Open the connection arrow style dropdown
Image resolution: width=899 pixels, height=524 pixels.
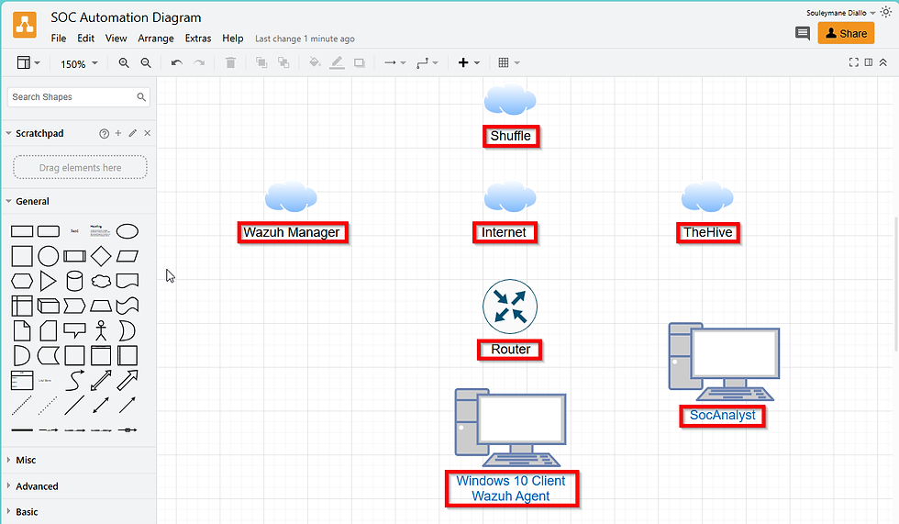pos(395,63)
